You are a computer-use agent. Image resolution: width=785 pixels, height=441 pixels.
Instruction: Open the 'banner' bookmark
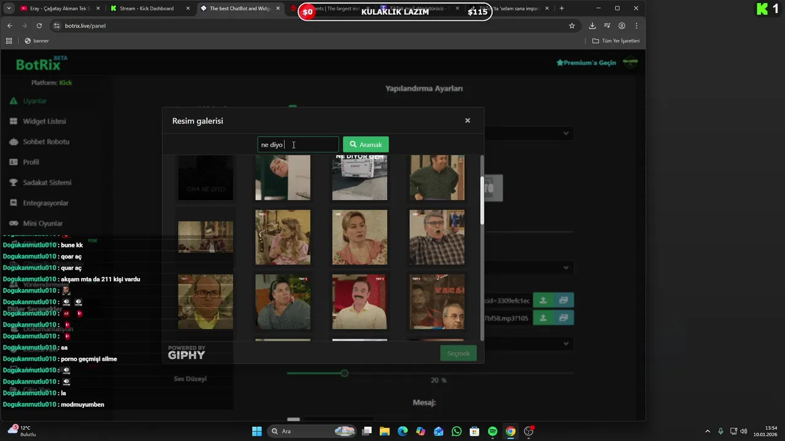tap(37, 41)
